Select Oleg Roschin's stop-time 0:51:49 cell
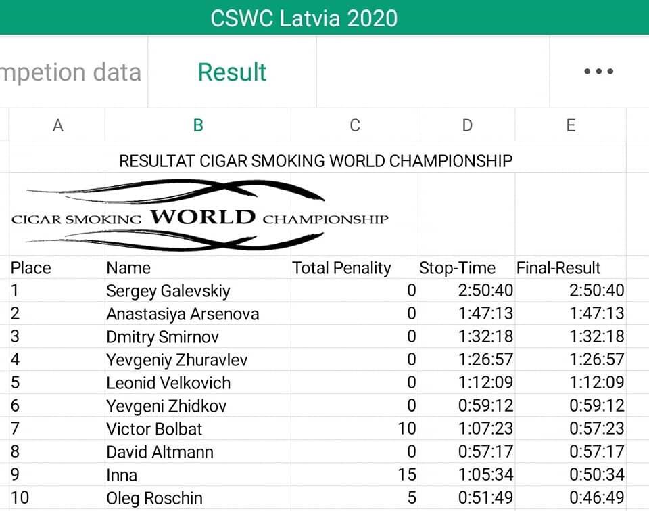This screenshot has width=649, height=511. pos(467,497)
